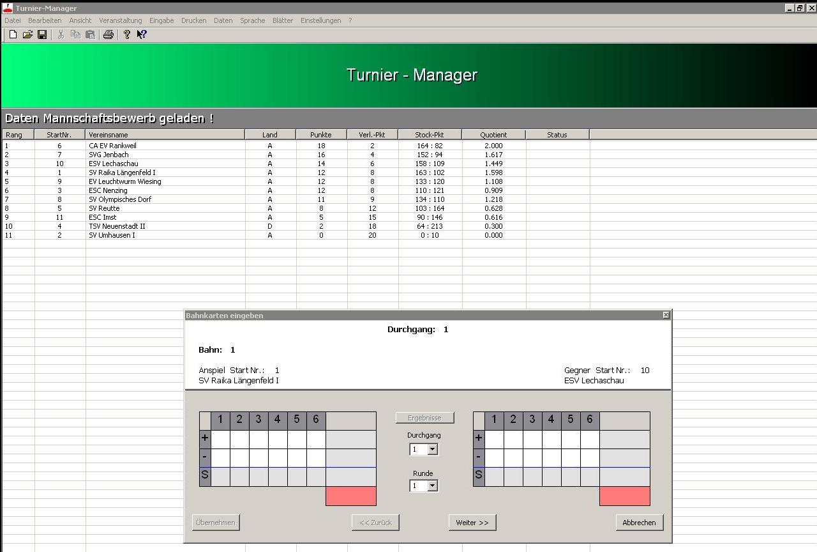The height and width of the screenshot is (552, 817).
Task: Click the Print toolbar icon
Action: coord(109,34)
